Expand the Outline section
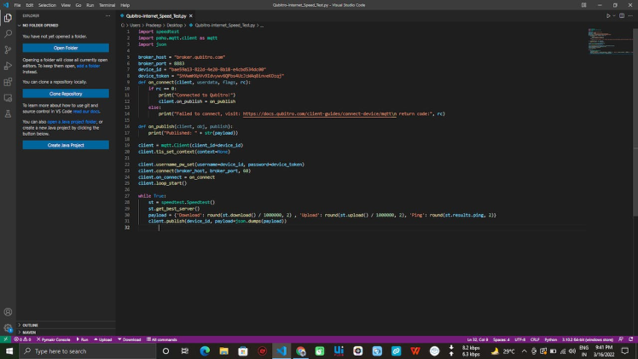The image size is (638, 359). pos(30,325)
